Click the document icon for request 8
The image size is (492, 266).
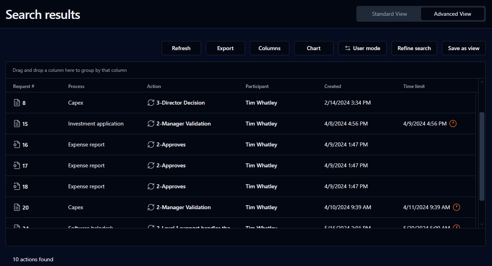tap(17, 103)
